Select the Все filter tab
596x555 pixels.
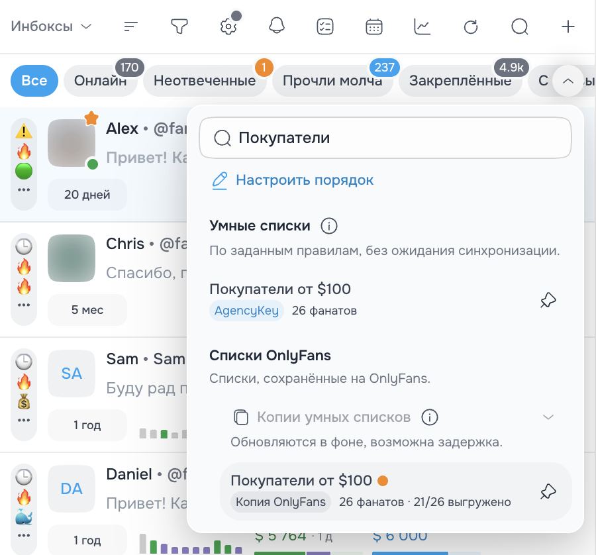click(x=34, y=81)
